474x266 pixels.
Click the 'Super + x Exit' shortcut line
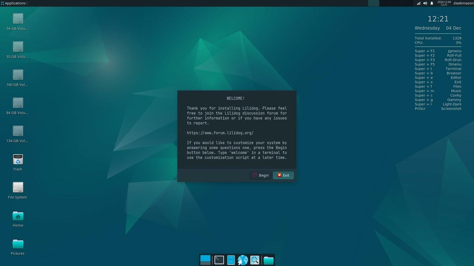pos(438,82)
